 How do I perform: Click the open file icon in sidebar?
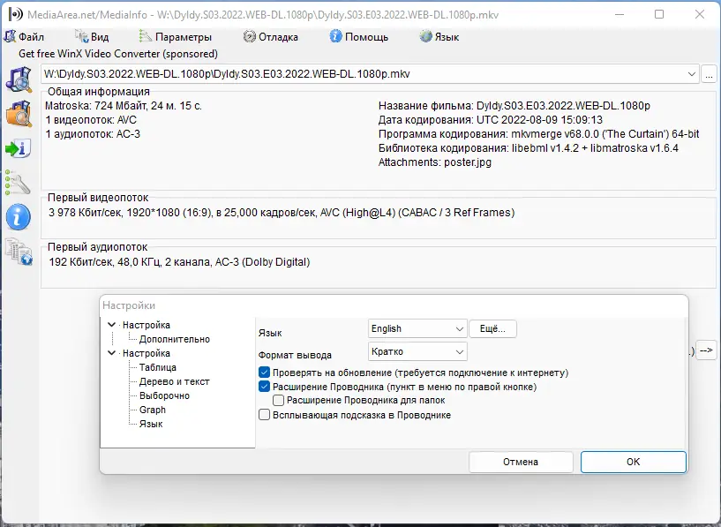click(19, 79)
